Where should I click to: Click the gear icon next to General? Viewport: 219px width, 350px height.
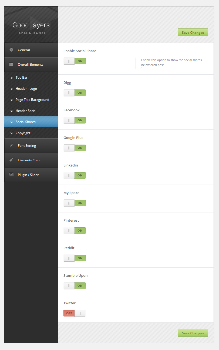coord(11,50)
